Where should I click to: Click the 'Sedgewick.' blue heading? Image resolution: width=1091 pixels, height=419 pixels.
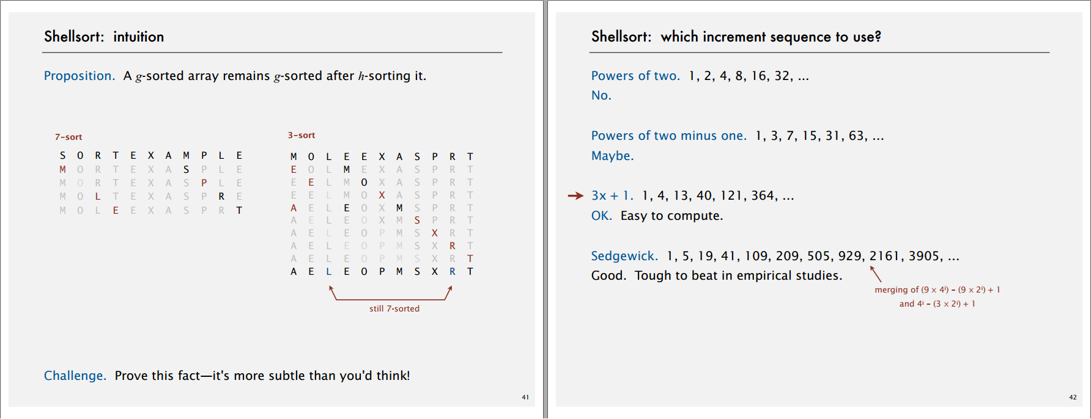tap(624, 256)
